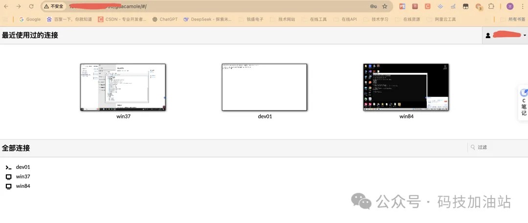This screenshot has height=223, width=528.
Task: Click the win37 label under thumbnail
Action: [x=123, y=116]
